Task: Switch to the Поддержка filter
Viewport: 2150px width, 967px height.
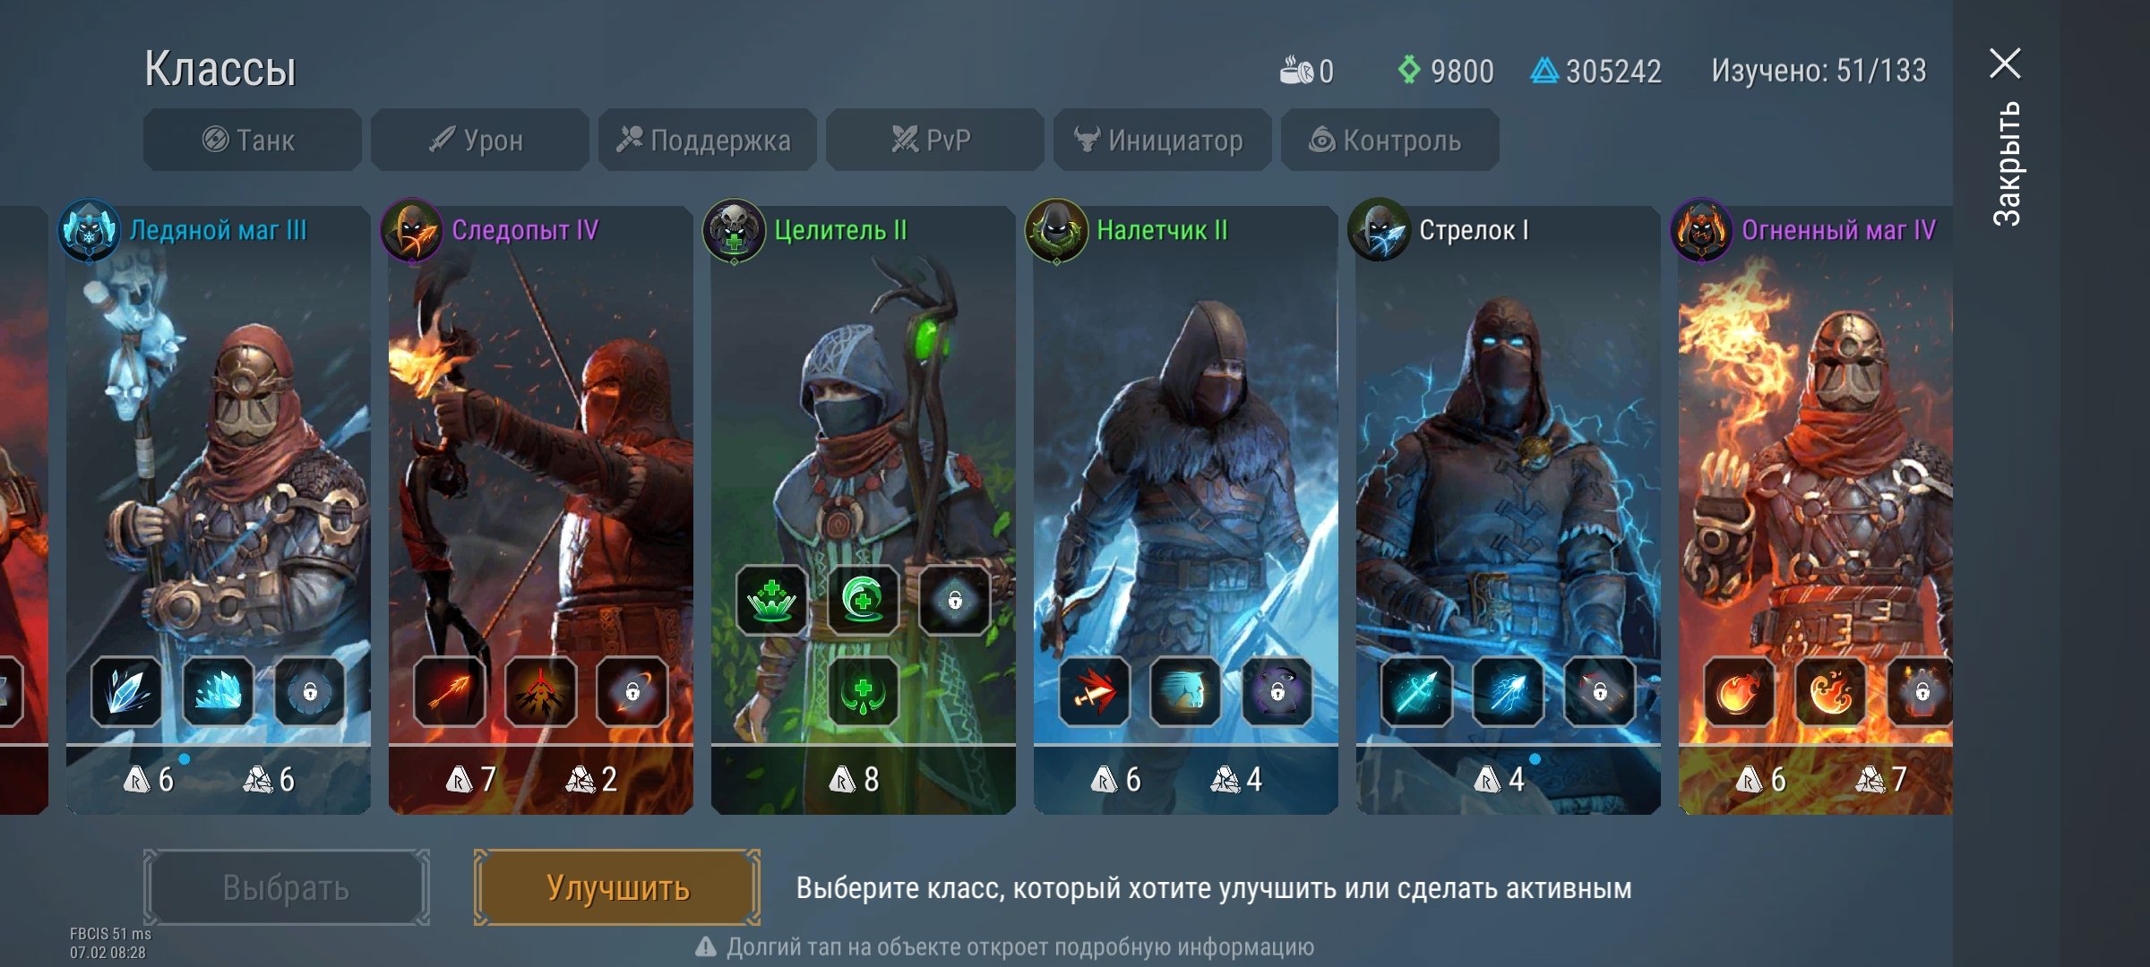Action: [707, 140]
